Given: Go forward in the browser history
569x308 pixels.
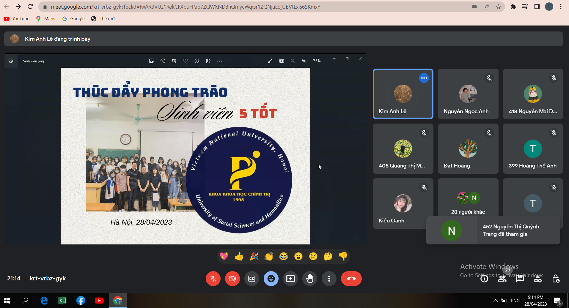Looking at the screenshot, I should pos(18,7).
